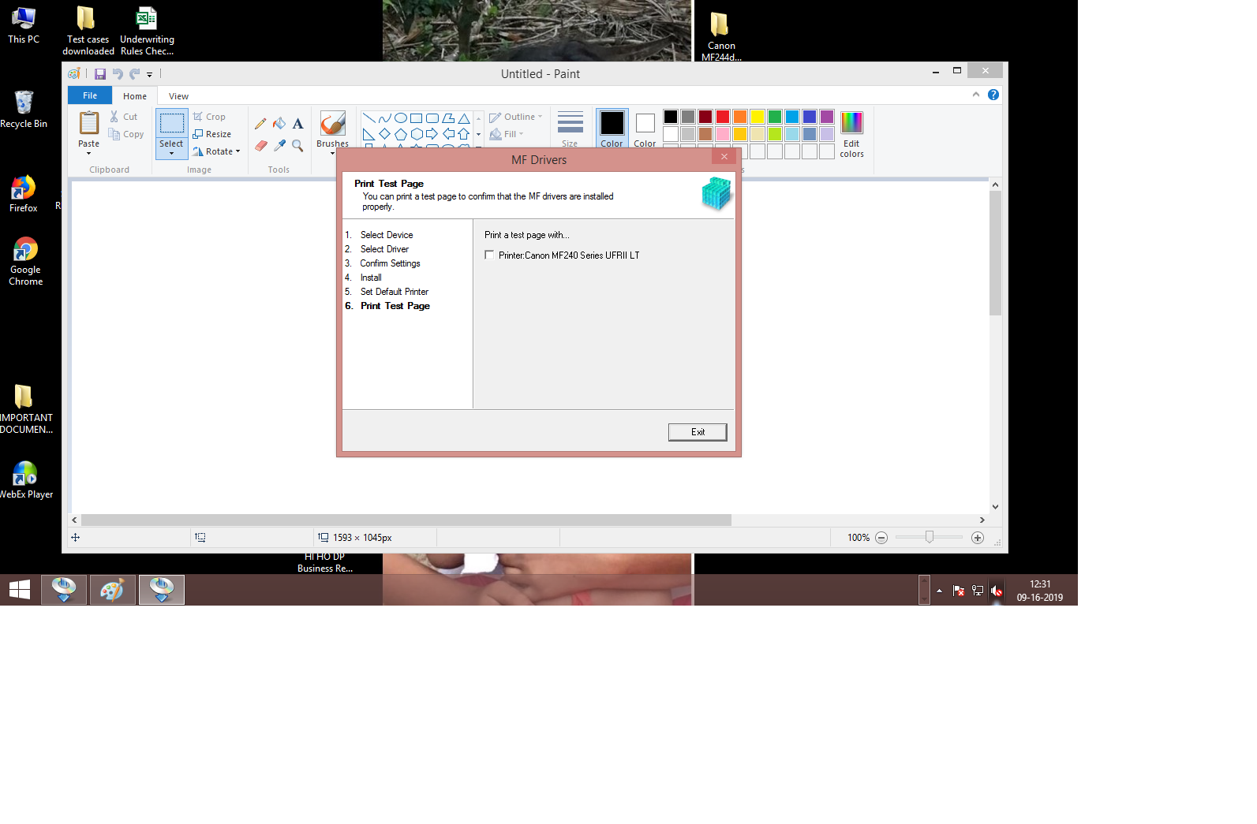1257x824 pixels.
Task: Pick the red color swatch
Action: click(723, 117)
